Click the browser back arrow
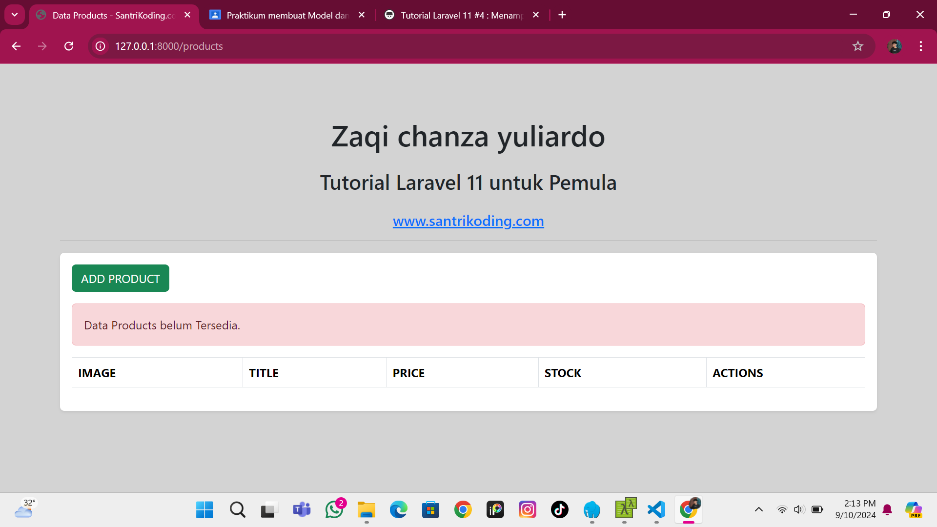This screenshot has height=527, width=937. pos(16,46)
